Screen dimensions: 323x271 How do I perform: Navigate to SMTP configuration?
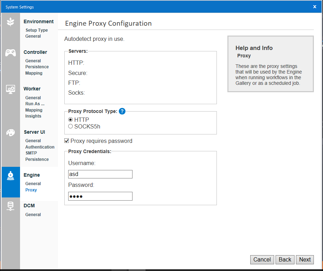[x=31, y=153]
